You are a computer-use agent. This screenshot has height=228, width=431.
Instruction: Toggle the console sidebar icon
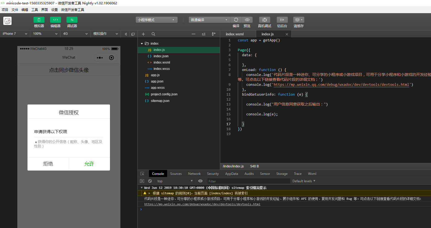point(142,181)
